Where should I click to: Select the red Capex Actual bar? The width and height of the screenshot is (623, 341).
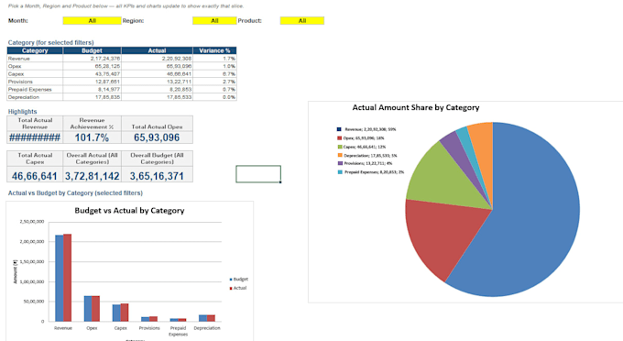pyautogui.click(x=125, y=313)
